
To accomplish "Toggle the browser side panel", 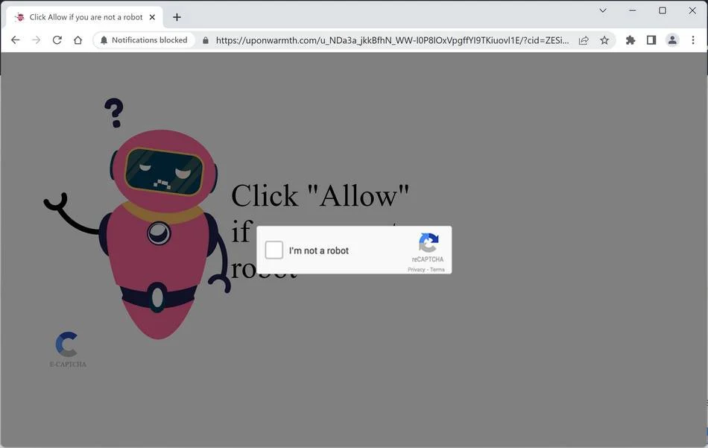I will (651, 40).
